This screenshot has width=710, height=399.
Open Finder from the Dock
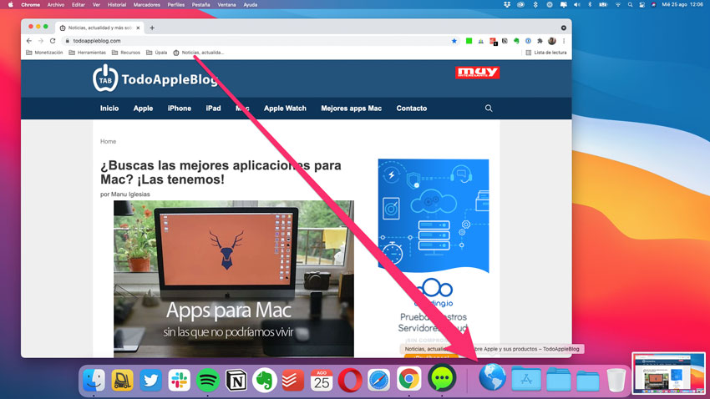pyautogui.click(x=94, y=380)
